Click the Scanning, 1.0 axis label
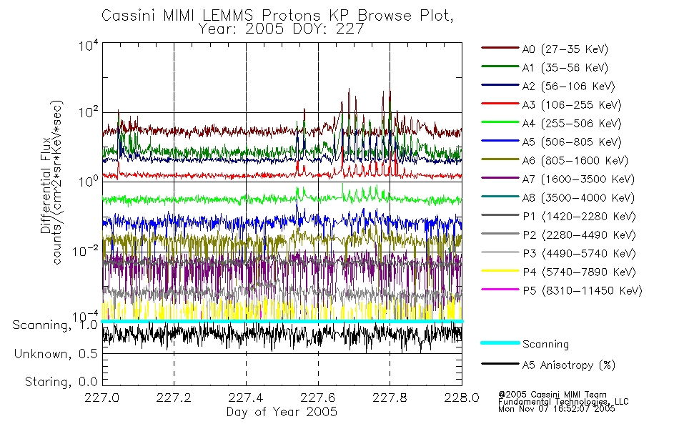This screenshot has height=429, width=679. 56,325
